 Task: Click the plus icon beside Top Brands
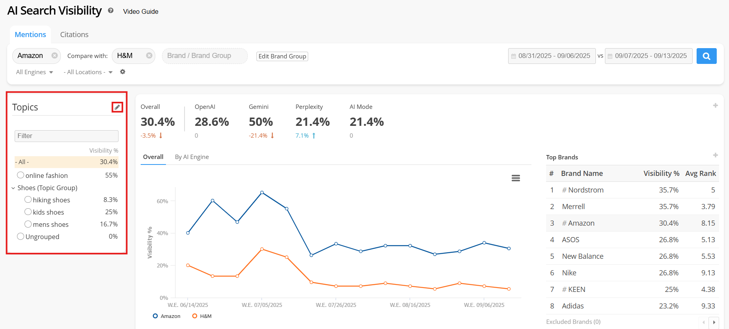pyautogui.click(x=715, y=155)
